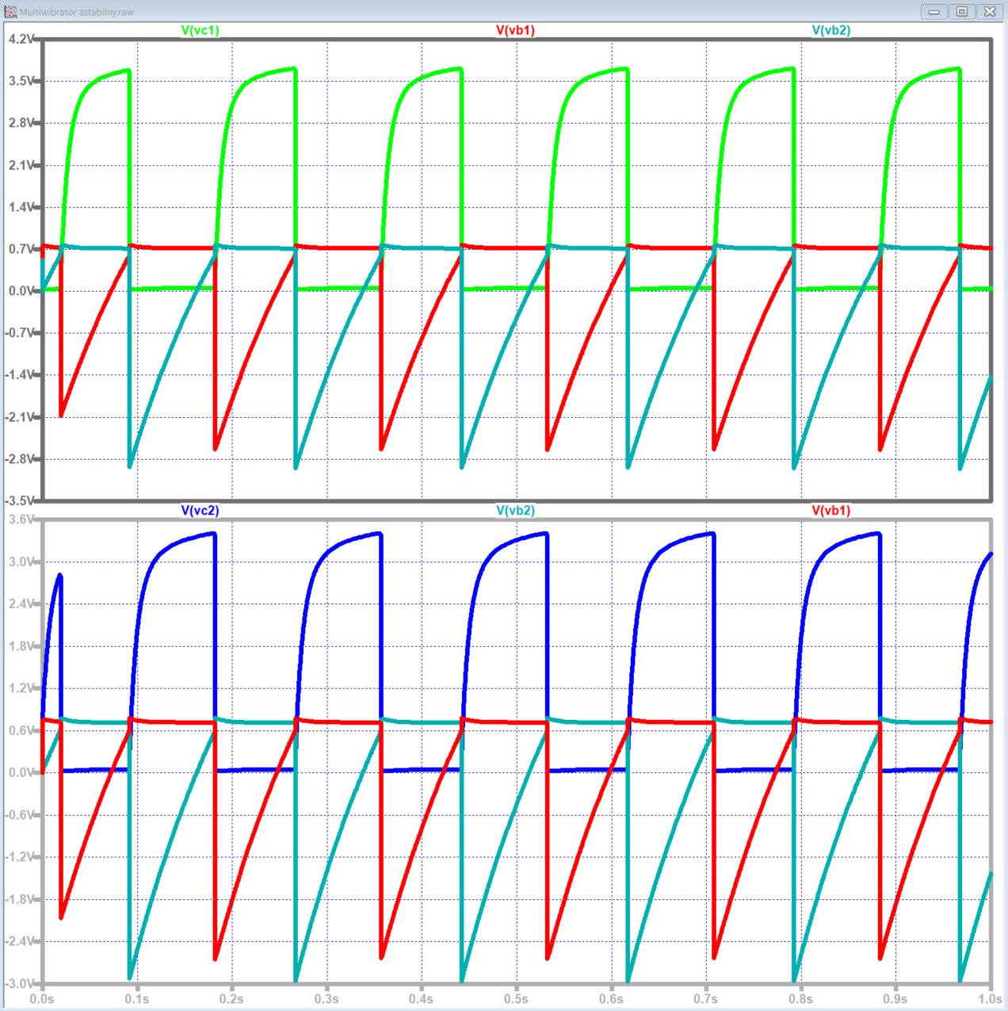1008x1011 pixels.
Task: Click the 0.0V tick in the top pane
Action: click(21, 291)
